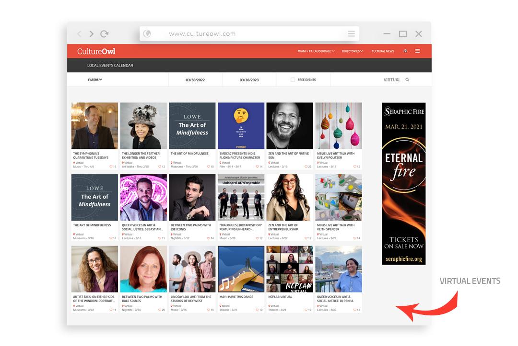Image resolution: width=518 pixels, height=346 pixels.
Task: Expand the Directories dropdown menu
Action: point(352,51)
